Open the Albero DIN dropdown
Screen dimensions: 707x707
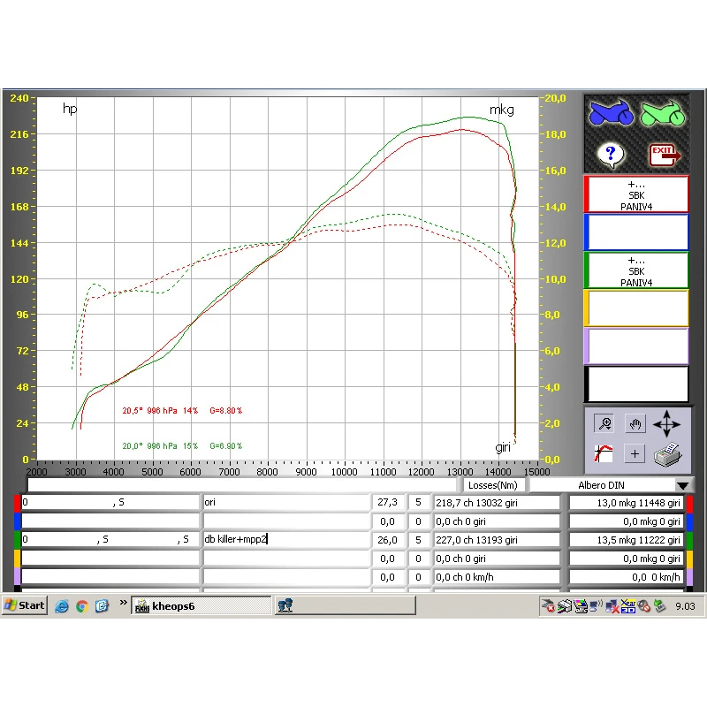[682, 485]
